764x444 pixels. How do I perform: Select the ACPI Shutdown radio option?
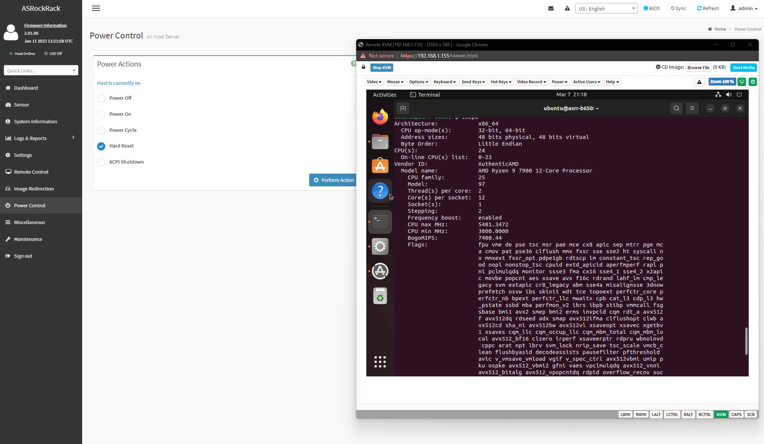[101, 162]
